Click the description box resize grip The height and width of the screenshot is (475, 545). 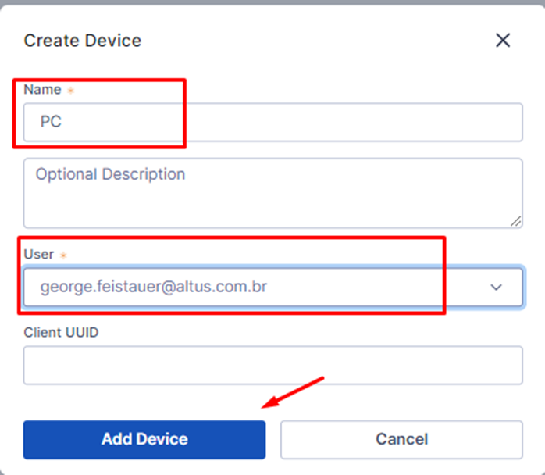pos(515,221)
